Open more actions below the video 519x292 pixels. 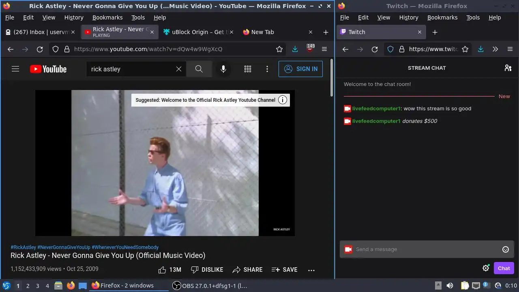pos(311,270)
